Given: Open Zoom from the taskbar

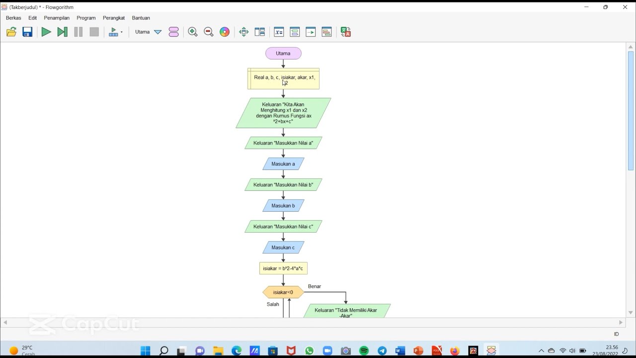Looking at the screenshot, I should 327,351.
